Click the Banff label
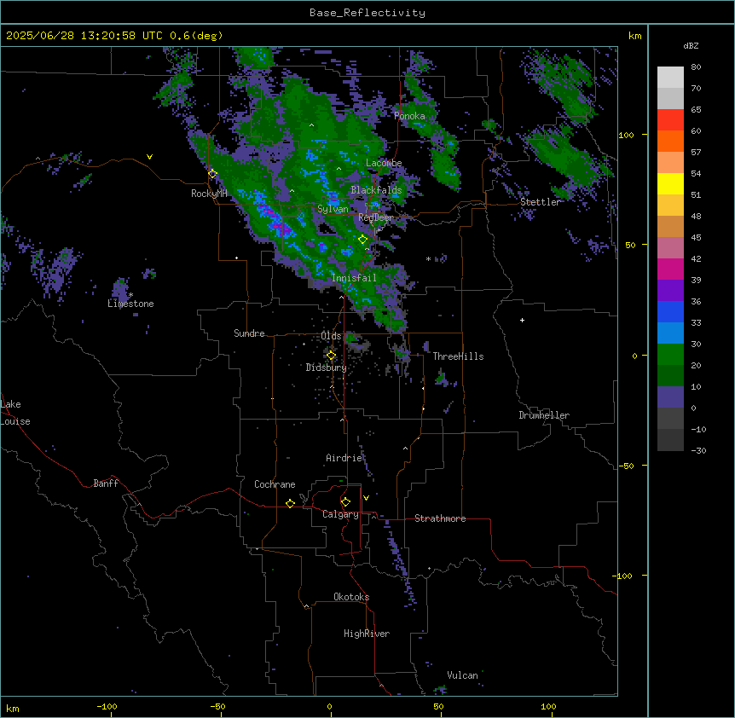The width and height of the screenshot is (735, 718). [106, 483]
